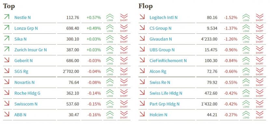270x124 pixels.
Task: Open the Swiss Life Hldg N link
Action: [x=166, y=93]
